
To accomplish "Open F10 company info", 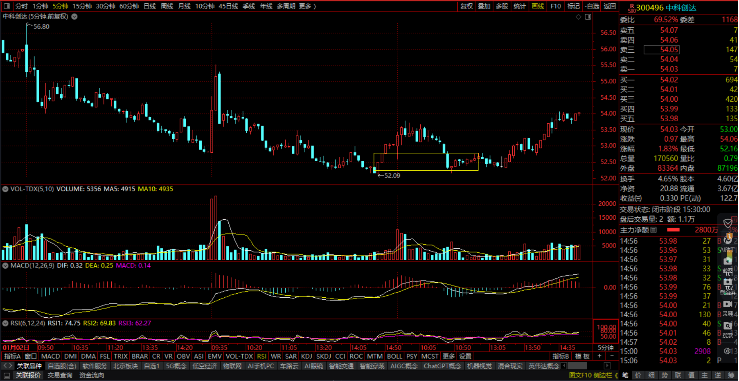I will tap(556, 6).
